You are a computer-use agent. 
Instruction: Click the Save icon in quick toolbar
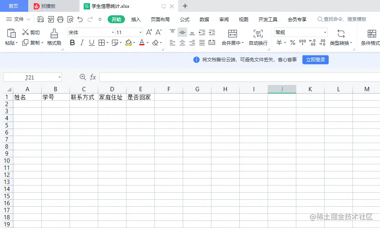click(x=40, y=19)
